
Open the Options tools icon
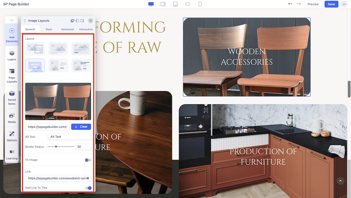(12, 136)
